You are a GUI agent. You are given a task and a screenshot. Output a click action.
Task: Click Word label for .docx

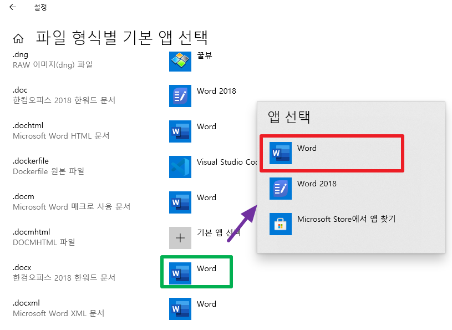(206, 268)
